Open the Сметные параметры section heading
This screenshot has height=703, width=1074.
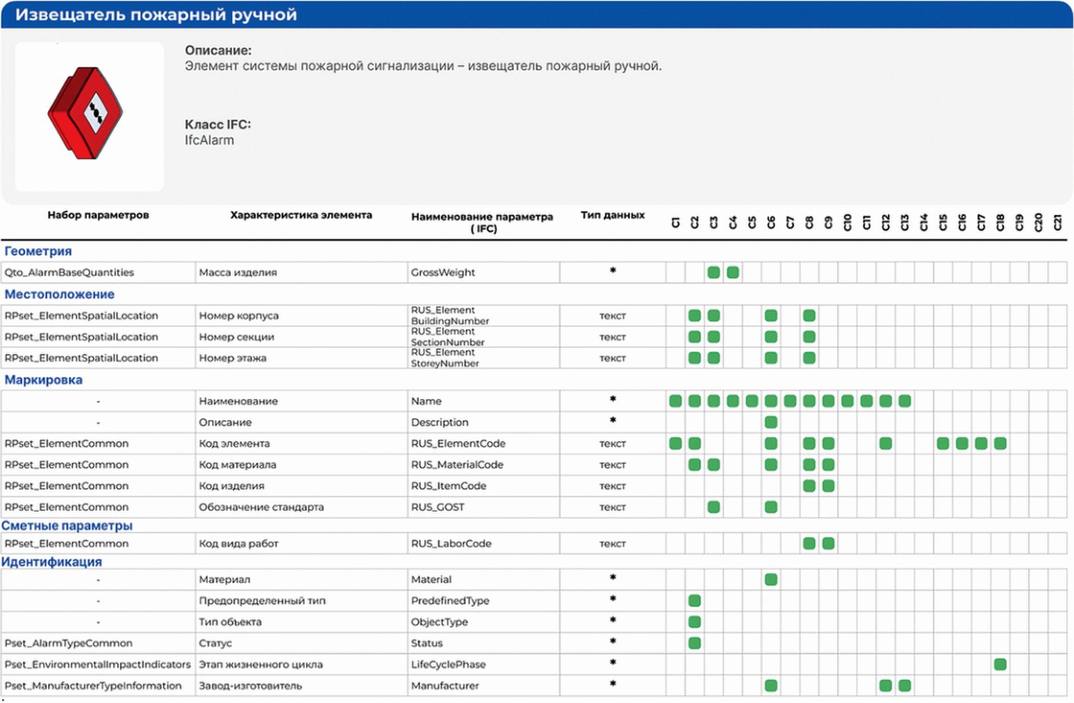67,525
